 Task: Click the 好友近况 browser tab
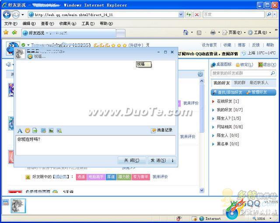pos(69,33)
